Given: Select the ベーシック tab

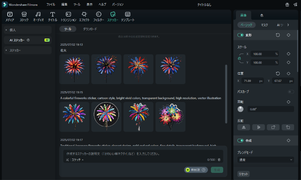Looking at the screenshot, I should pos(246,25).
